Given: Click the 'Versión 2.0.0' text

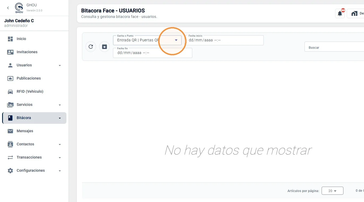Looking at the screenshot, I should point(34,11).
